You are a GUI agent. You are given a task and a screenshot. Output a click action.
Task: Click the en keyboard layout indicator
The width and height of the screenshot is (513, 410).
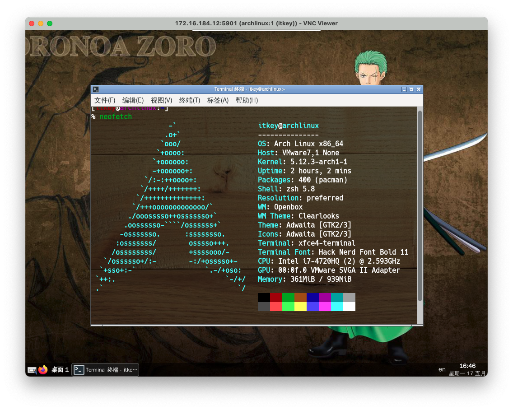tap(442, 369)
